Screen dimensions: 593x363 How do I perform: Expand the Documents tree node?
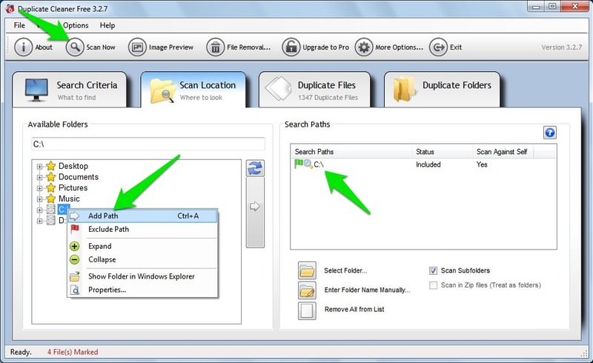[40, 177]
